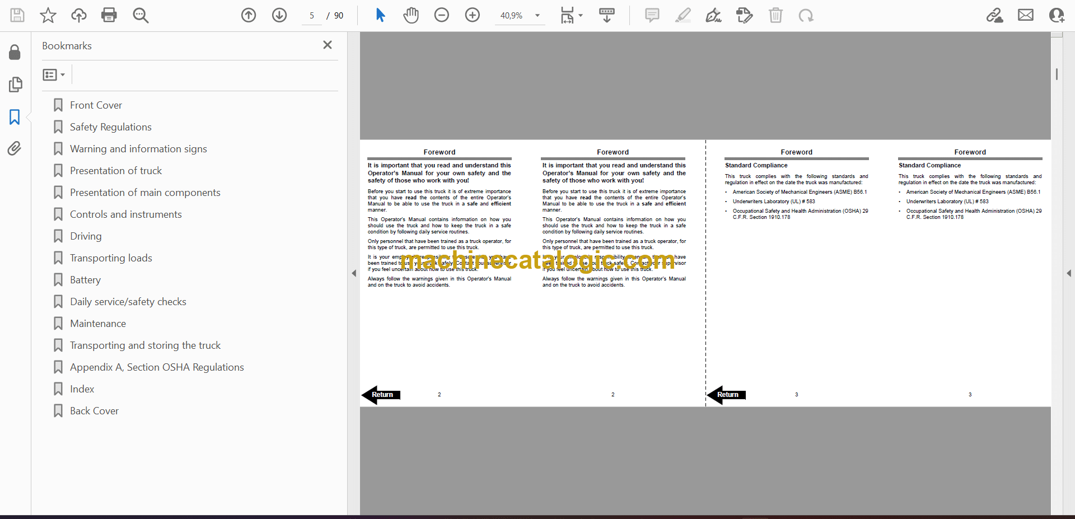Open the Attachments paperclip panel
Viewport: 1075px width, 519px height.
15,148
